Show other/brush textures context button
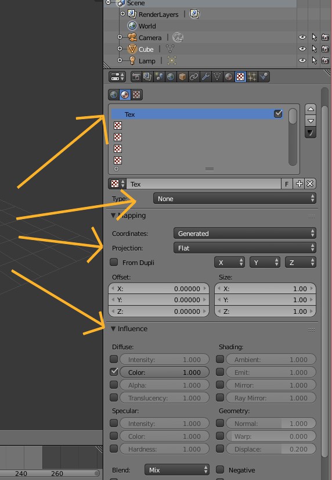Viewport: 332px width, 480px height. [136, 95]
